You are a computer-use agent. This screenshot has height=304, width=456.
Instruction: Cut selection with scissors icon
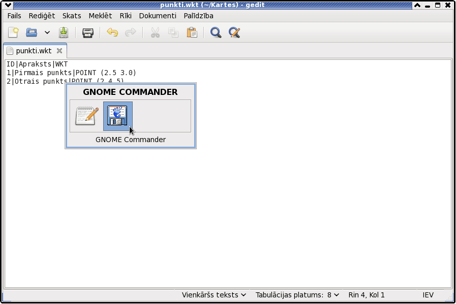[155, 32]
